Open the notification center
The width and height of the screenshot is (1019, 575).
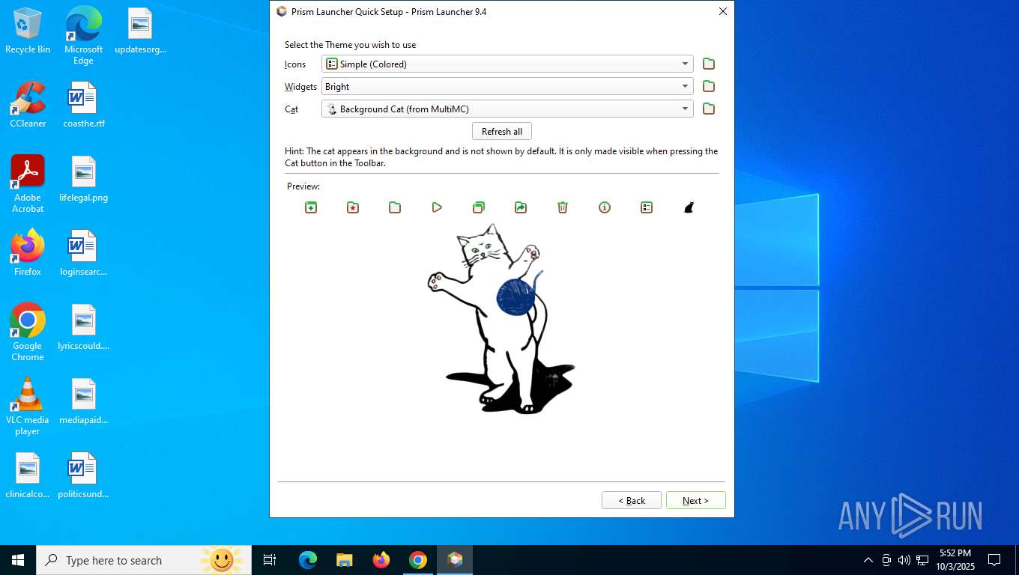(x=994, y=560)
